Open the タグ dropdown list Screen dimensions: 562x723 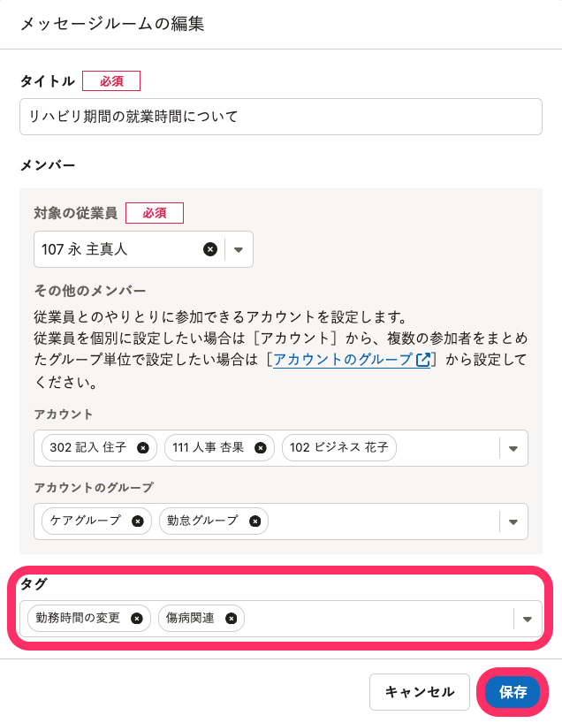click(x=528, y=620)
